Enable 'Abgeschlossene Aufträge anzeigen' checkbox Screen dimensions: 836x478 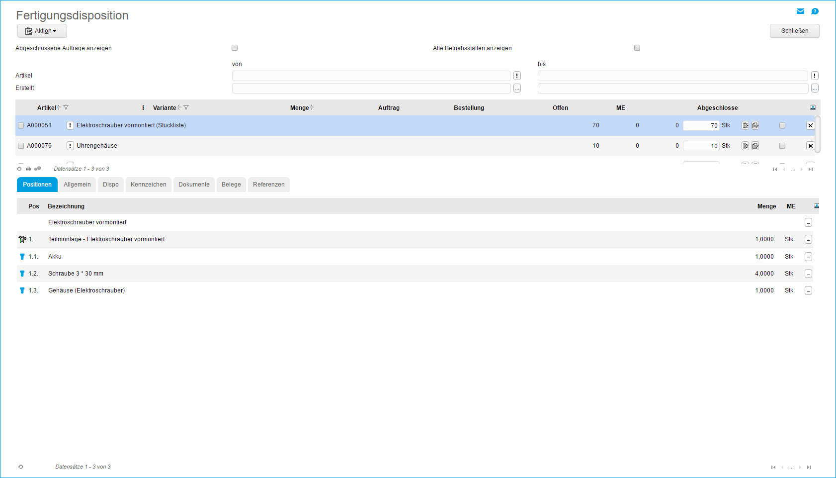pyautogui.click(x=235, y=48)
